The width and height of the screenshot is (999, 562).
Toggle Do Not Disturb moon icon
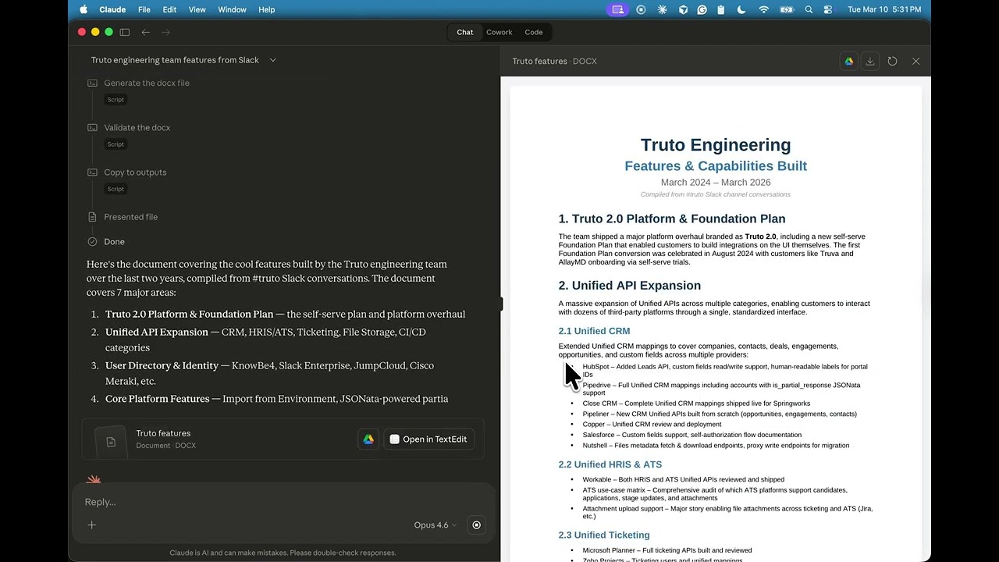(741, 9)
